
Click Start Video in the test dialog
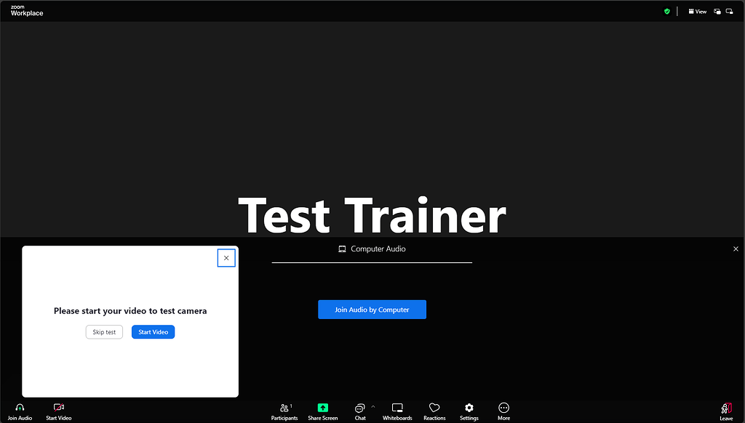coord(153,331)
